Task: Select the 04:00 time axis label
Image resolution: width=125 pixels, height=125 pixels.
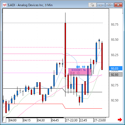Action: [x=13, y=120]
